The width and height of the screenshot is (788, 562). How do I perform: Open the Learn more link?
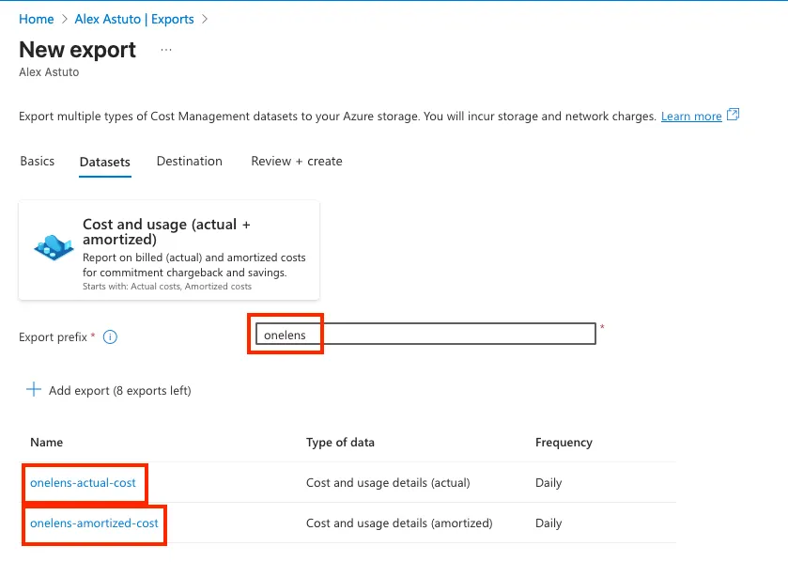point(691,117)
